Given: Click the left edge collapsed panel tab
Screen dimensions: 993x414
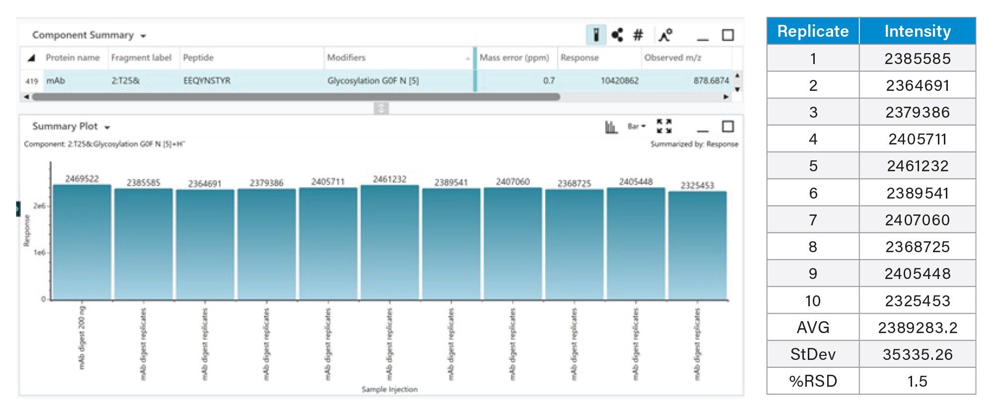Looking at the screenshot, I should tap(18, 209).
